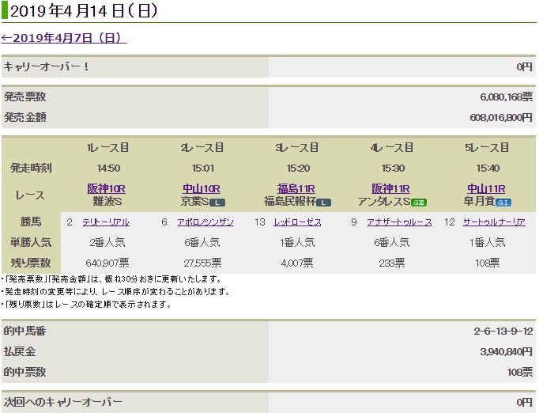Viewport: 539px width, 413px height.
Task: View horse サートゥルナーリア details
Action: [x=494, y=222]
